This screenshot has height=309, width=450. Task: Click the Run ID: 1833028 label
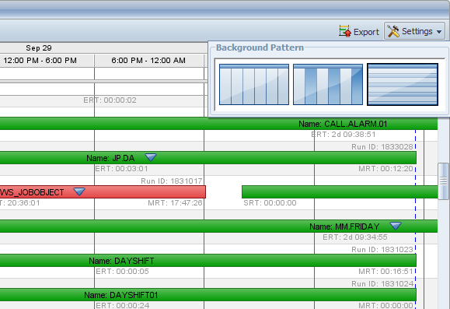tap(382, 147)
